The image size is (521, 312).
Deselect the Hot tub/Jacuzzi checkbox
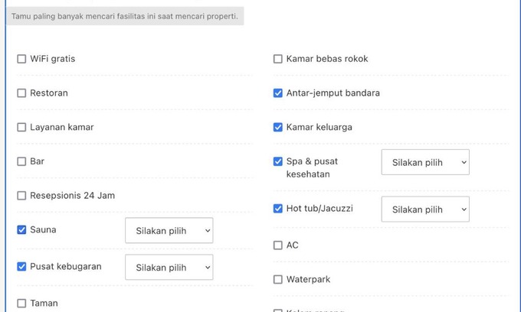(278, 208)
